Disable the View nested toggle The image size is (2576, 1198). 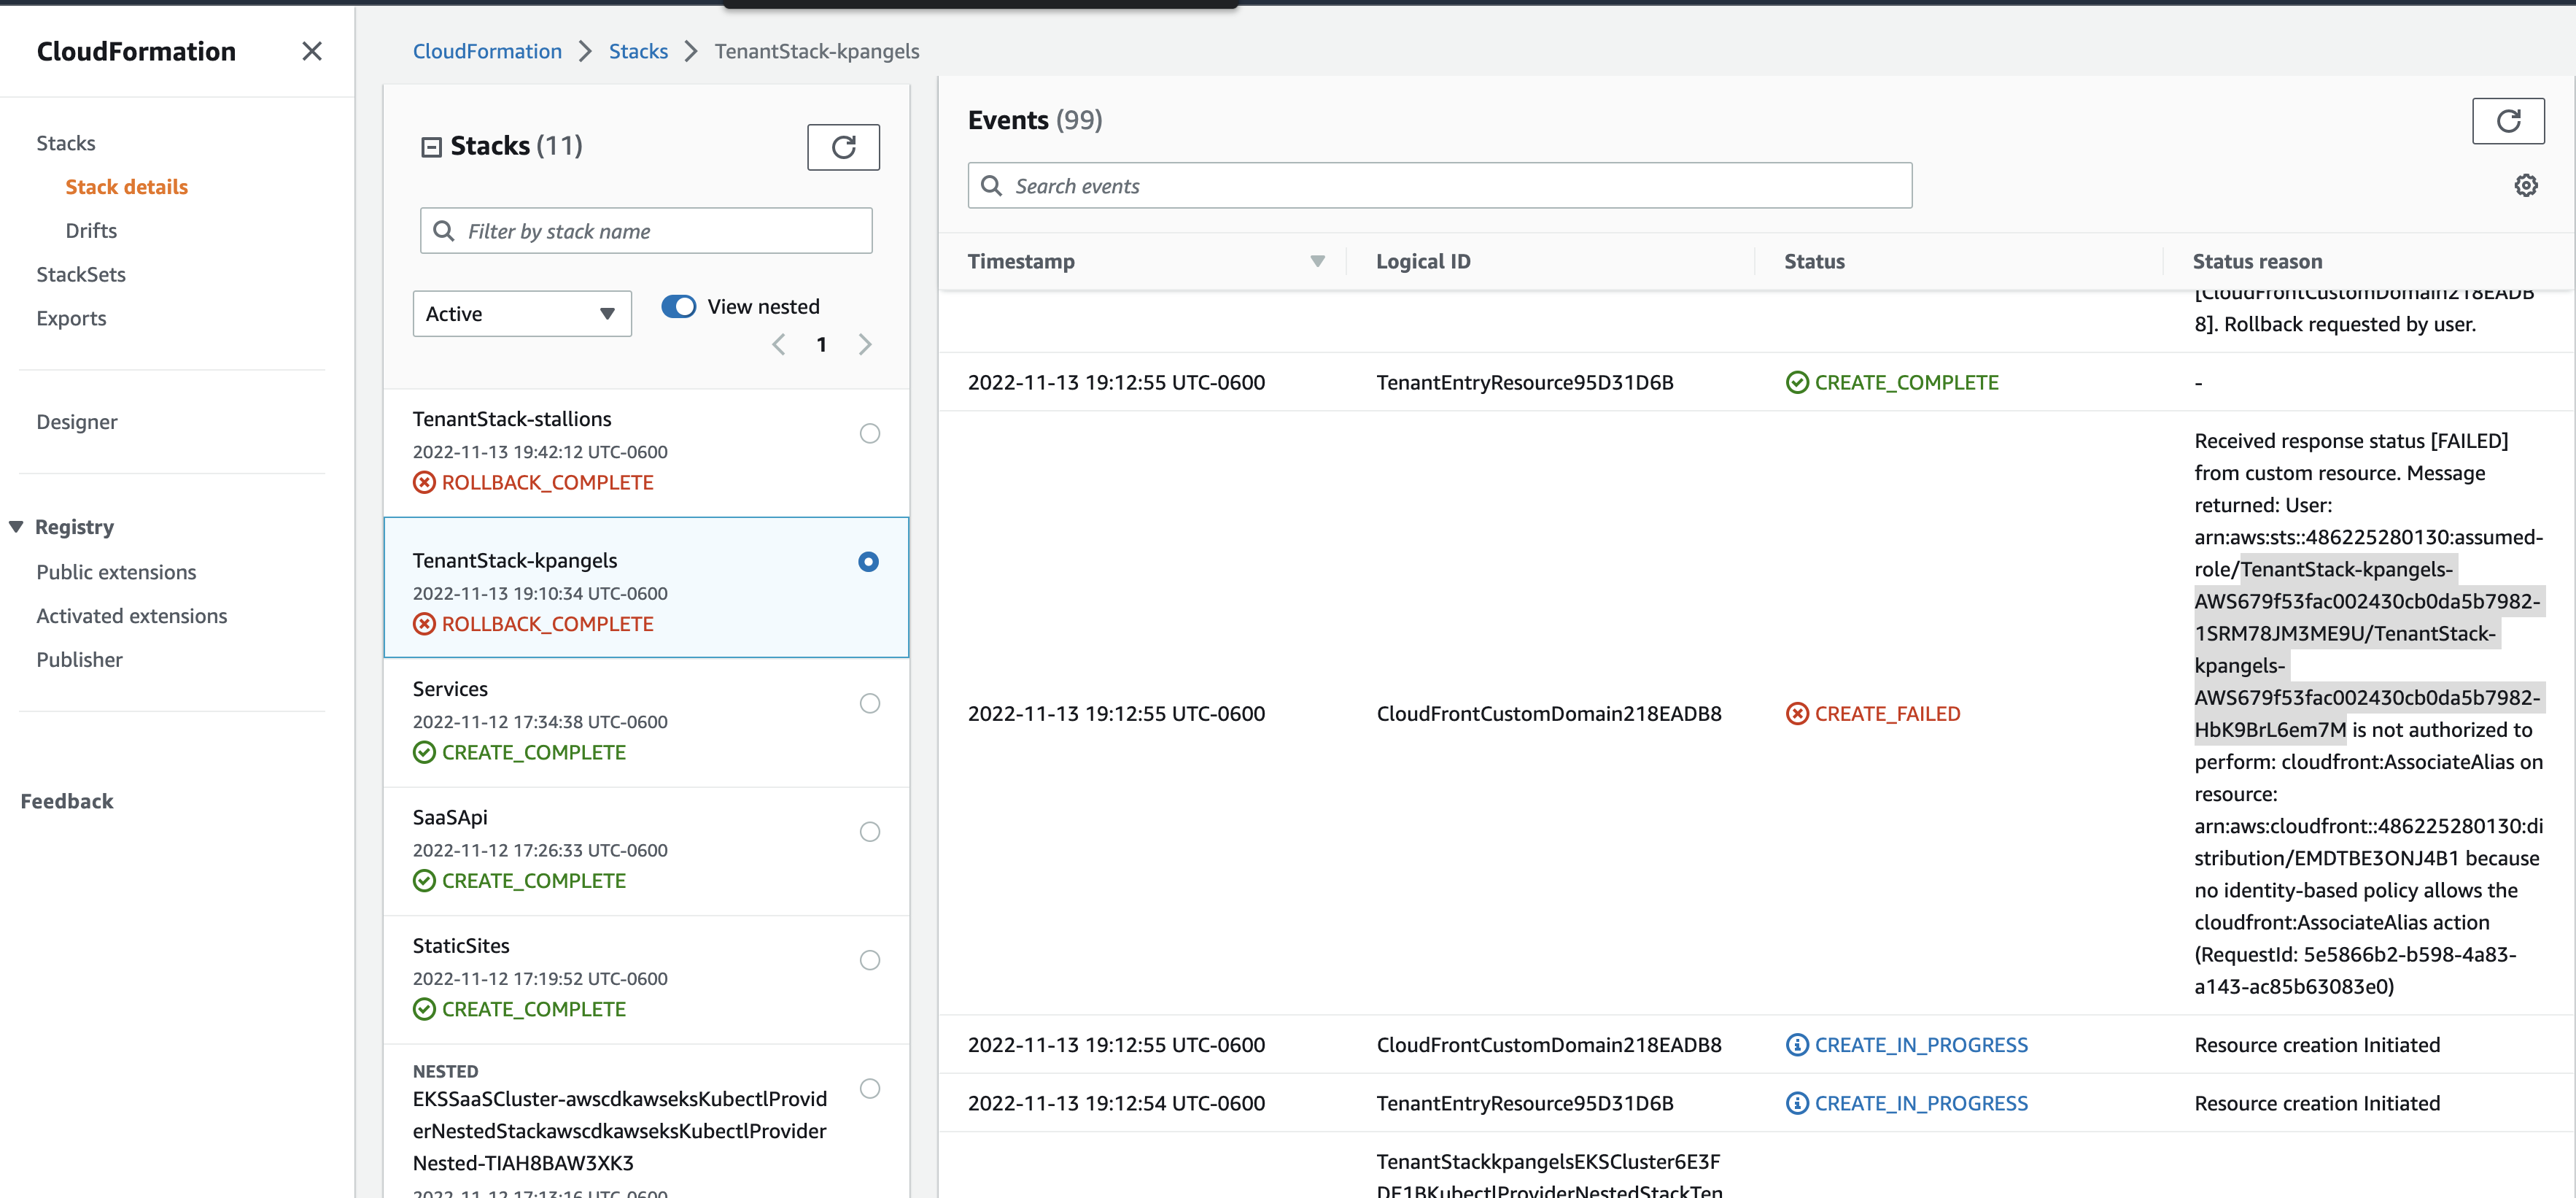click(678, 306)
